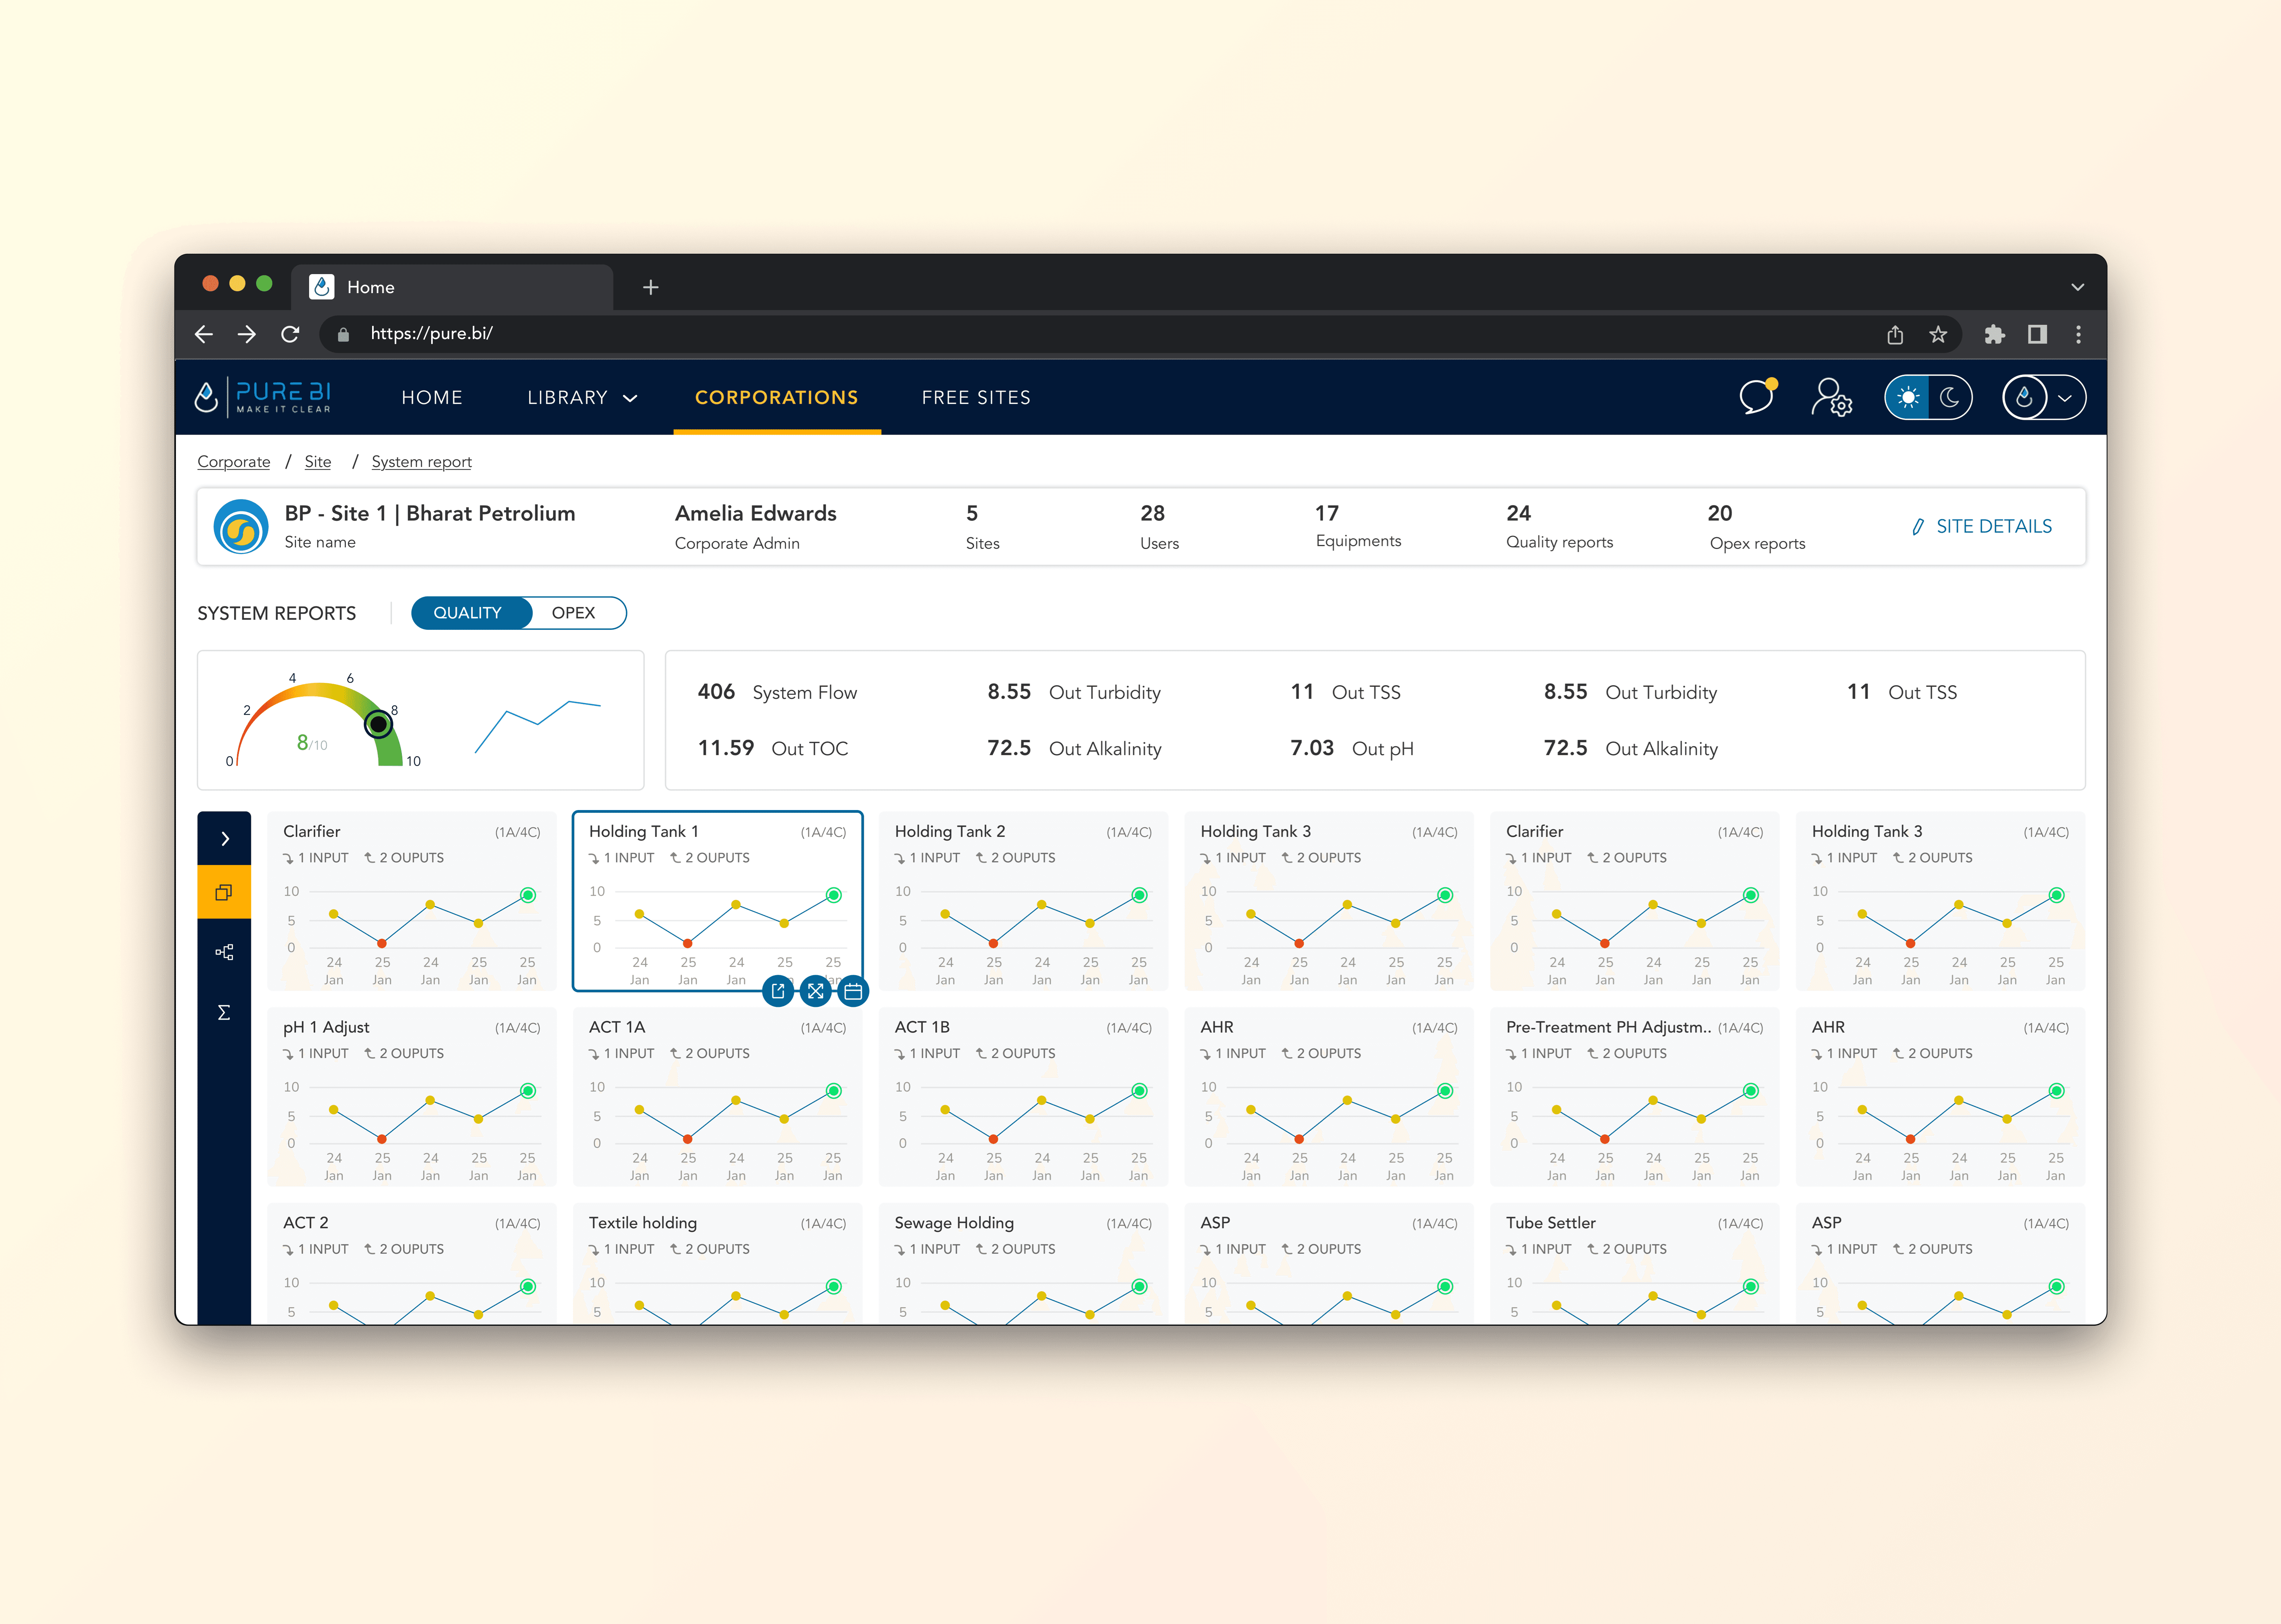Select the yellow cards view sidebar icon

pos(224,892)
